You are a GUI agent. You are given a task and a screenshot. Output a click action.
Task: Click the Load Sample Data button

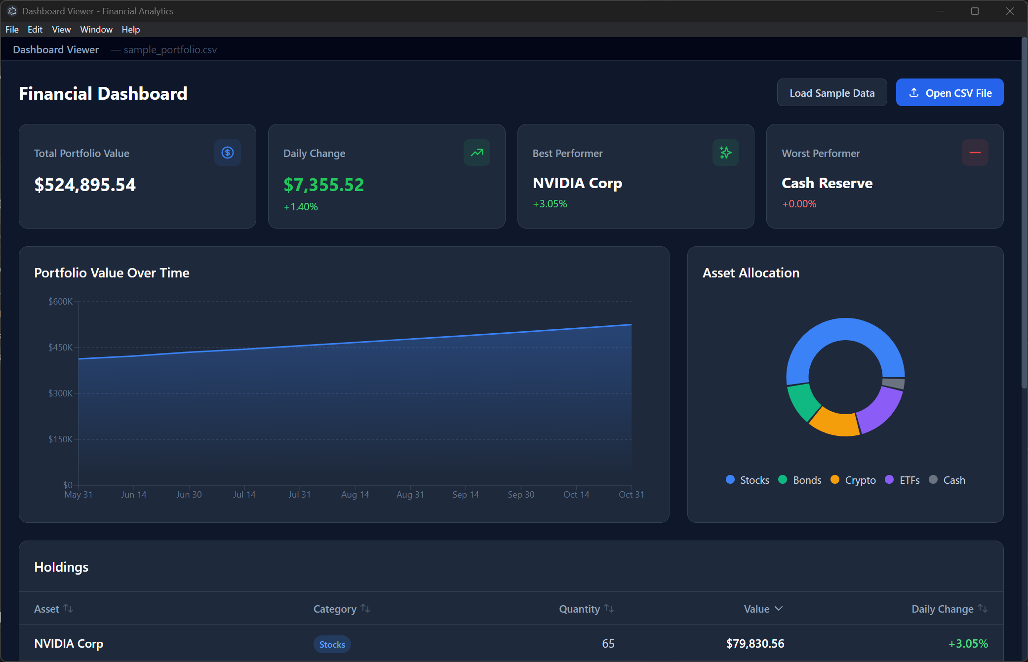pos(832,92)
